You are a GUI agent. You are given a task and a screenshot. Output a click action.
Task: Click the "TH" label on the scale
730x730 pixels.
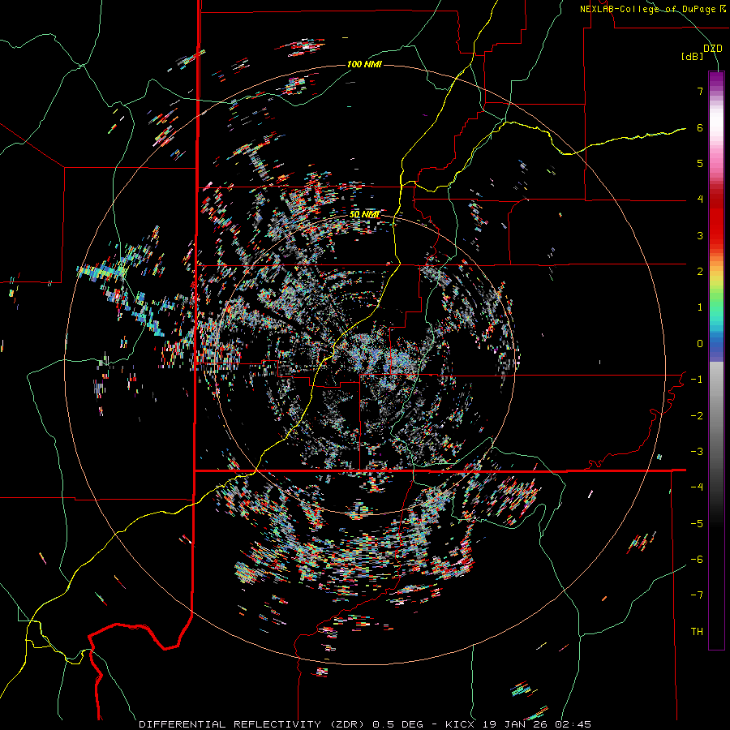[697, 632]
